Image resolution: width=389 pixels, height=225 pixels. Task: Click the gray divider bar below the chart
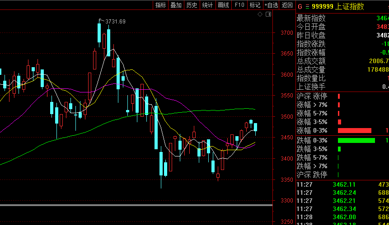[x=136, y=205]
